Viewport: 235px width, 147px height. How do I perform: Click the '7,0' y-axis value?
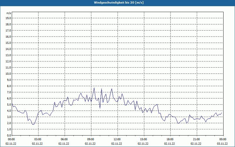point(9,92)
